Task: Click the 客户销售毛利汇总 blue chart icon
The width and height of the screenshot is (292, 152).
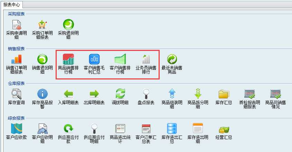Action: click(94, 59)
